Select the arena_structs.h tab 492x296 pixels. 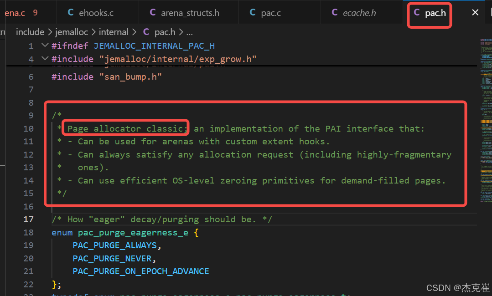pos(189,12)
